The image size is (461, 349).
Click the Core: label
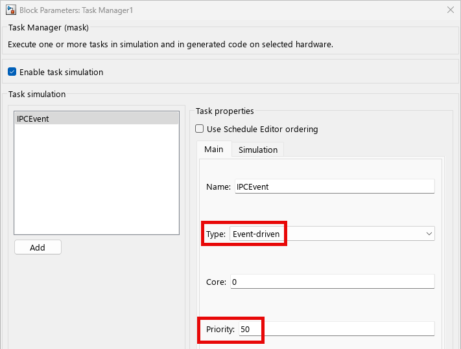click(x=216, y=282)
